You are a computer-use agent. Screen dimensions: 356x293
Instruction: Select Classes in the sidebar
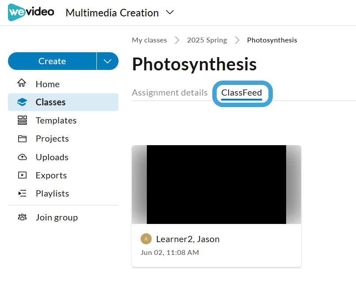[x=63, y=102]
